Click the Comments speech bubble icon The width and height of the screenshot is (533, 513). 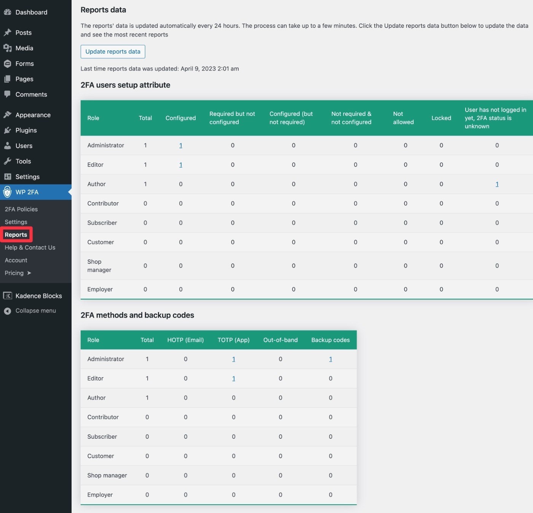[x=7, y=94]
